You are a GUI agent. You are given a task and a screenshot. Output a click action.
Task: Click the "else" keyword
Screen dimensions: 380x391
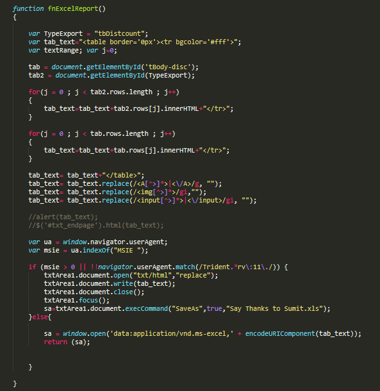[x=40, y=317]
